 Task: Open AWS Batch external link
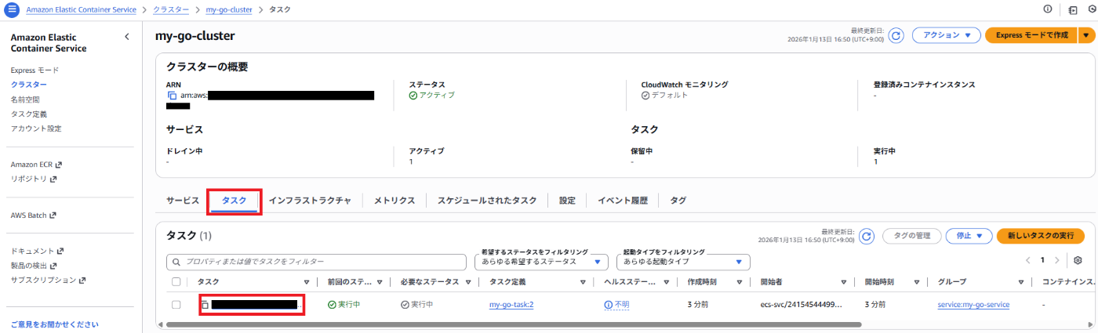click(x=33, y=215)
